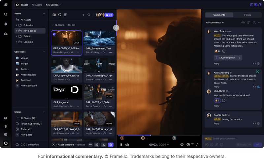This screenshot has width=264, height=159.
Task: Send the comment
Action: pos(258,144)
